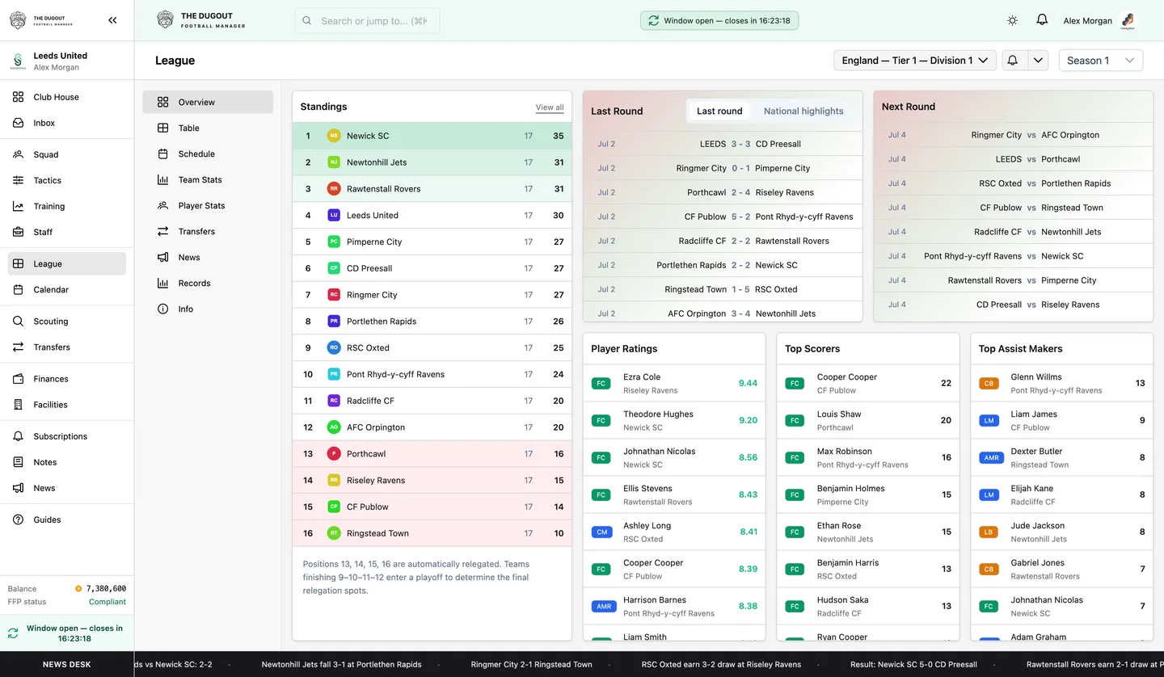Click Alex Morgan profile avatar
The height and width of the screenshot is (677, 1164).
[x=1128, y=20]
